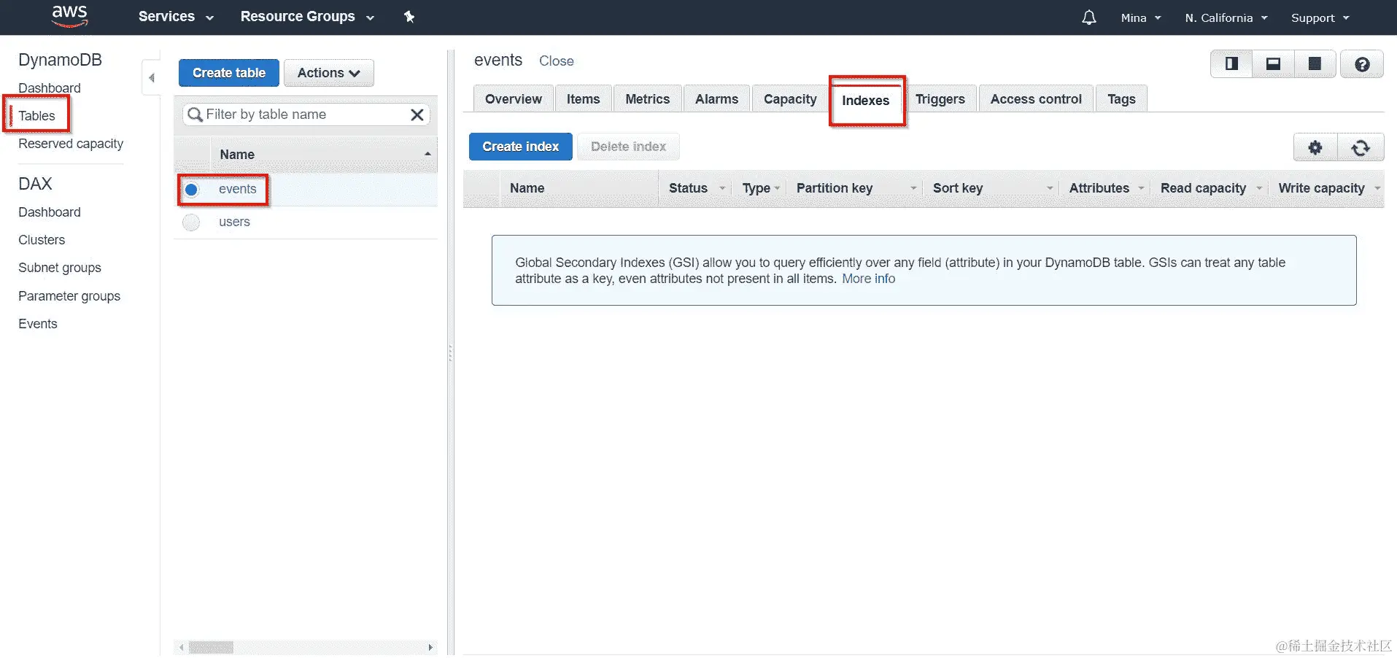Click the Delete index button
Screen dimensions: 1397x658
(628, 147)
